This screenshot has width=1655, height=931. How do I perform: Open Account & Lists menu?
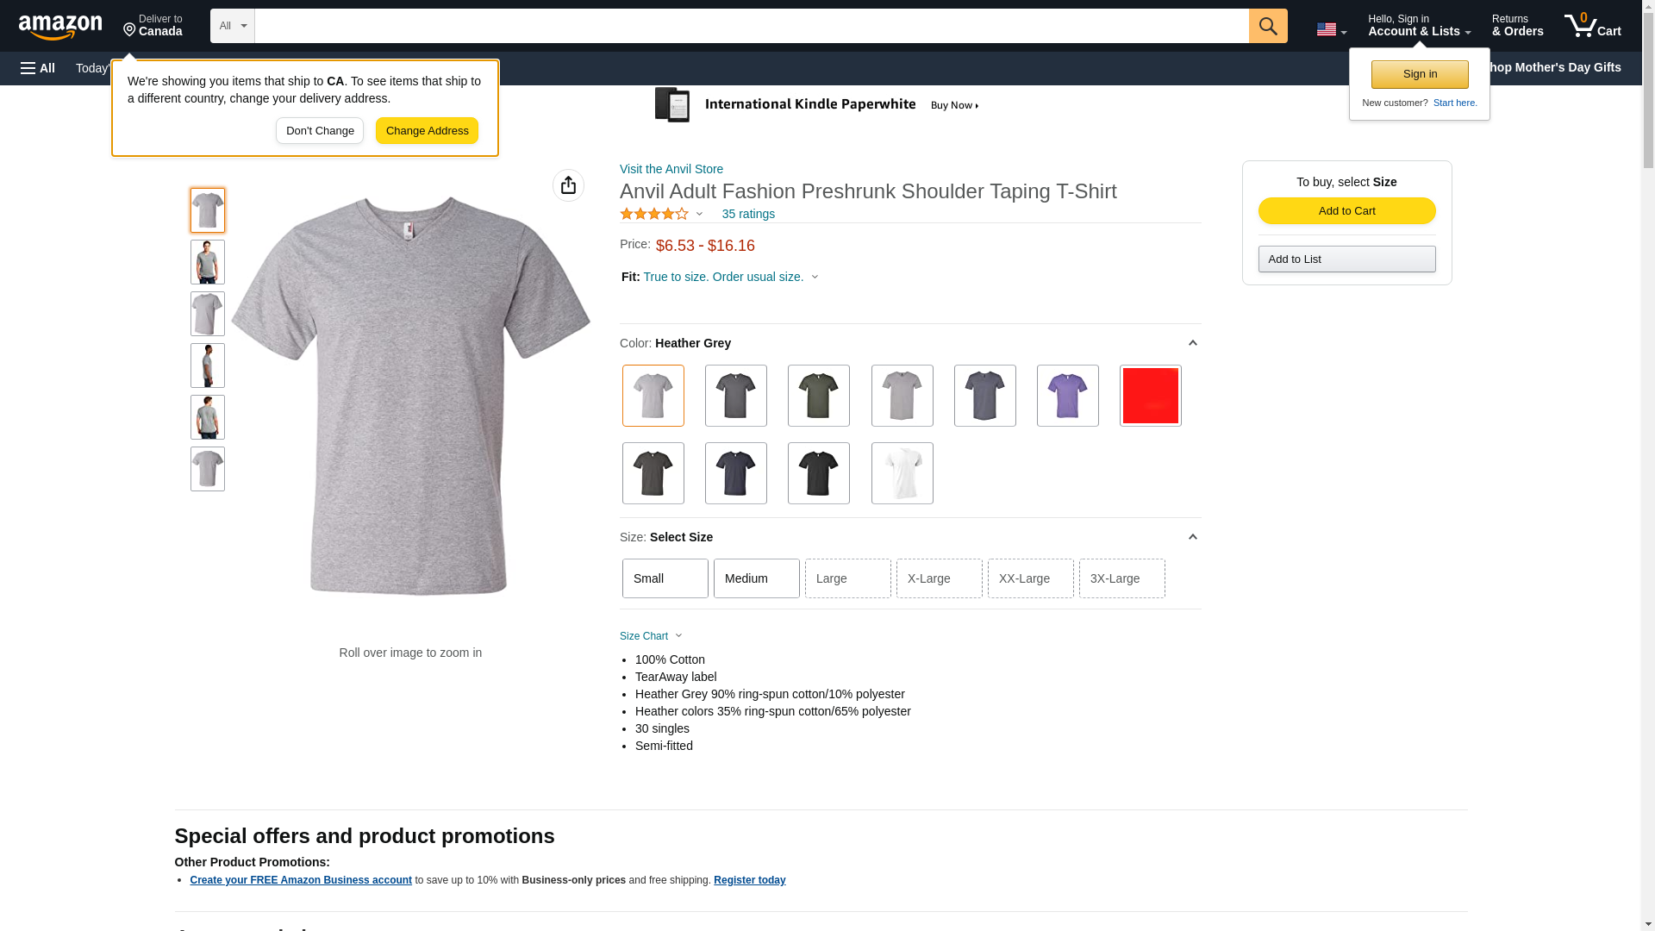pyautogui.click(x=1419, y=25)
